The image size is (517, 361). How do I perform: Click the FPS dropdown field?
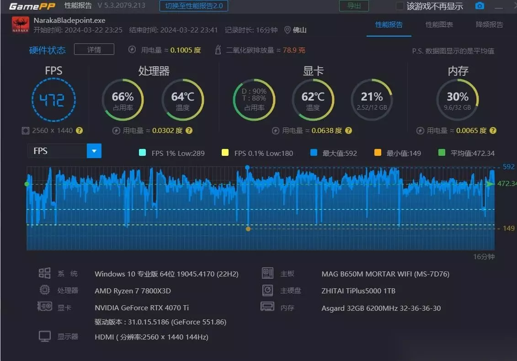coord(64,151)
